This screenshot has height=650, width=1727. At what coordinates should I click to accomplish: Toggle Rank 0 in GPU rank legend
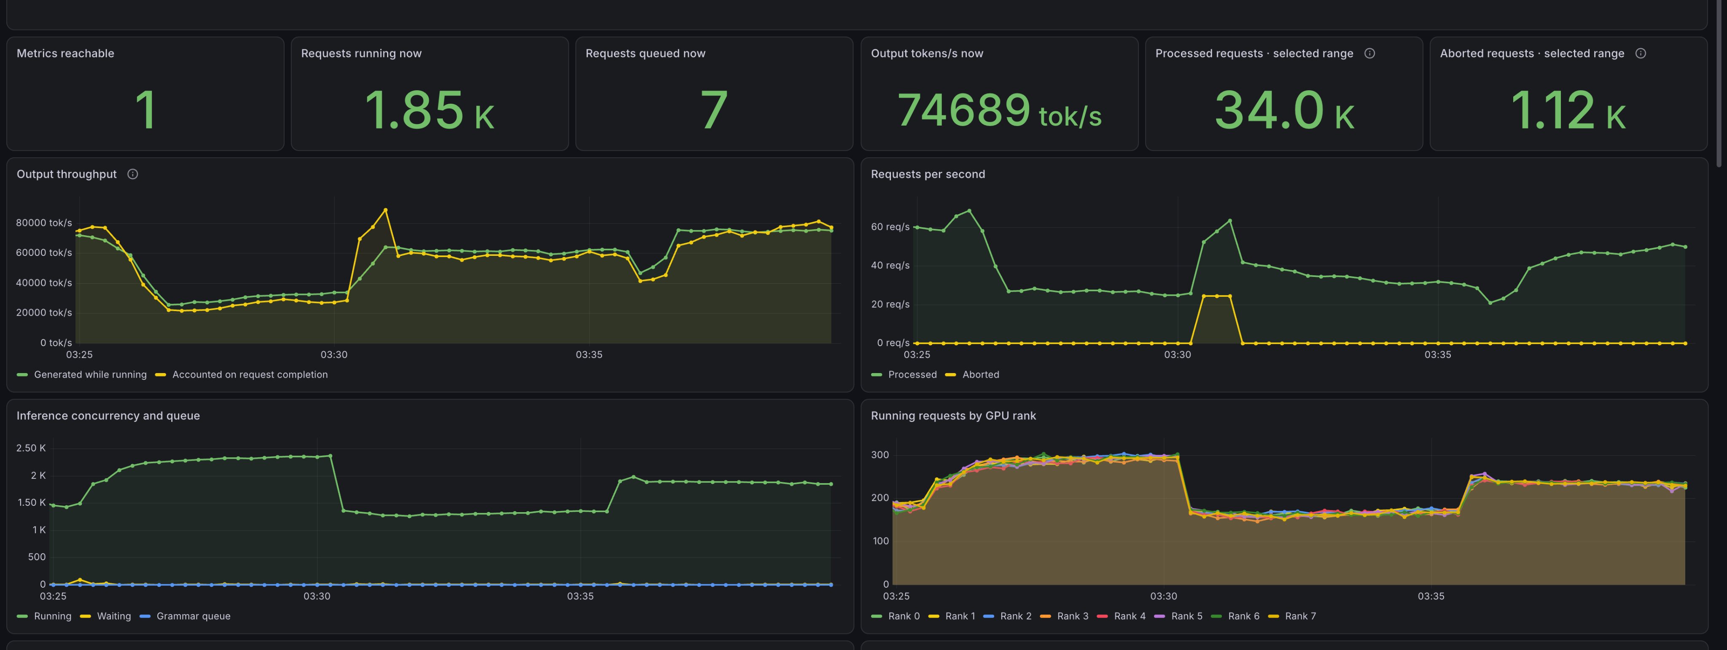(x=904, y=616)
